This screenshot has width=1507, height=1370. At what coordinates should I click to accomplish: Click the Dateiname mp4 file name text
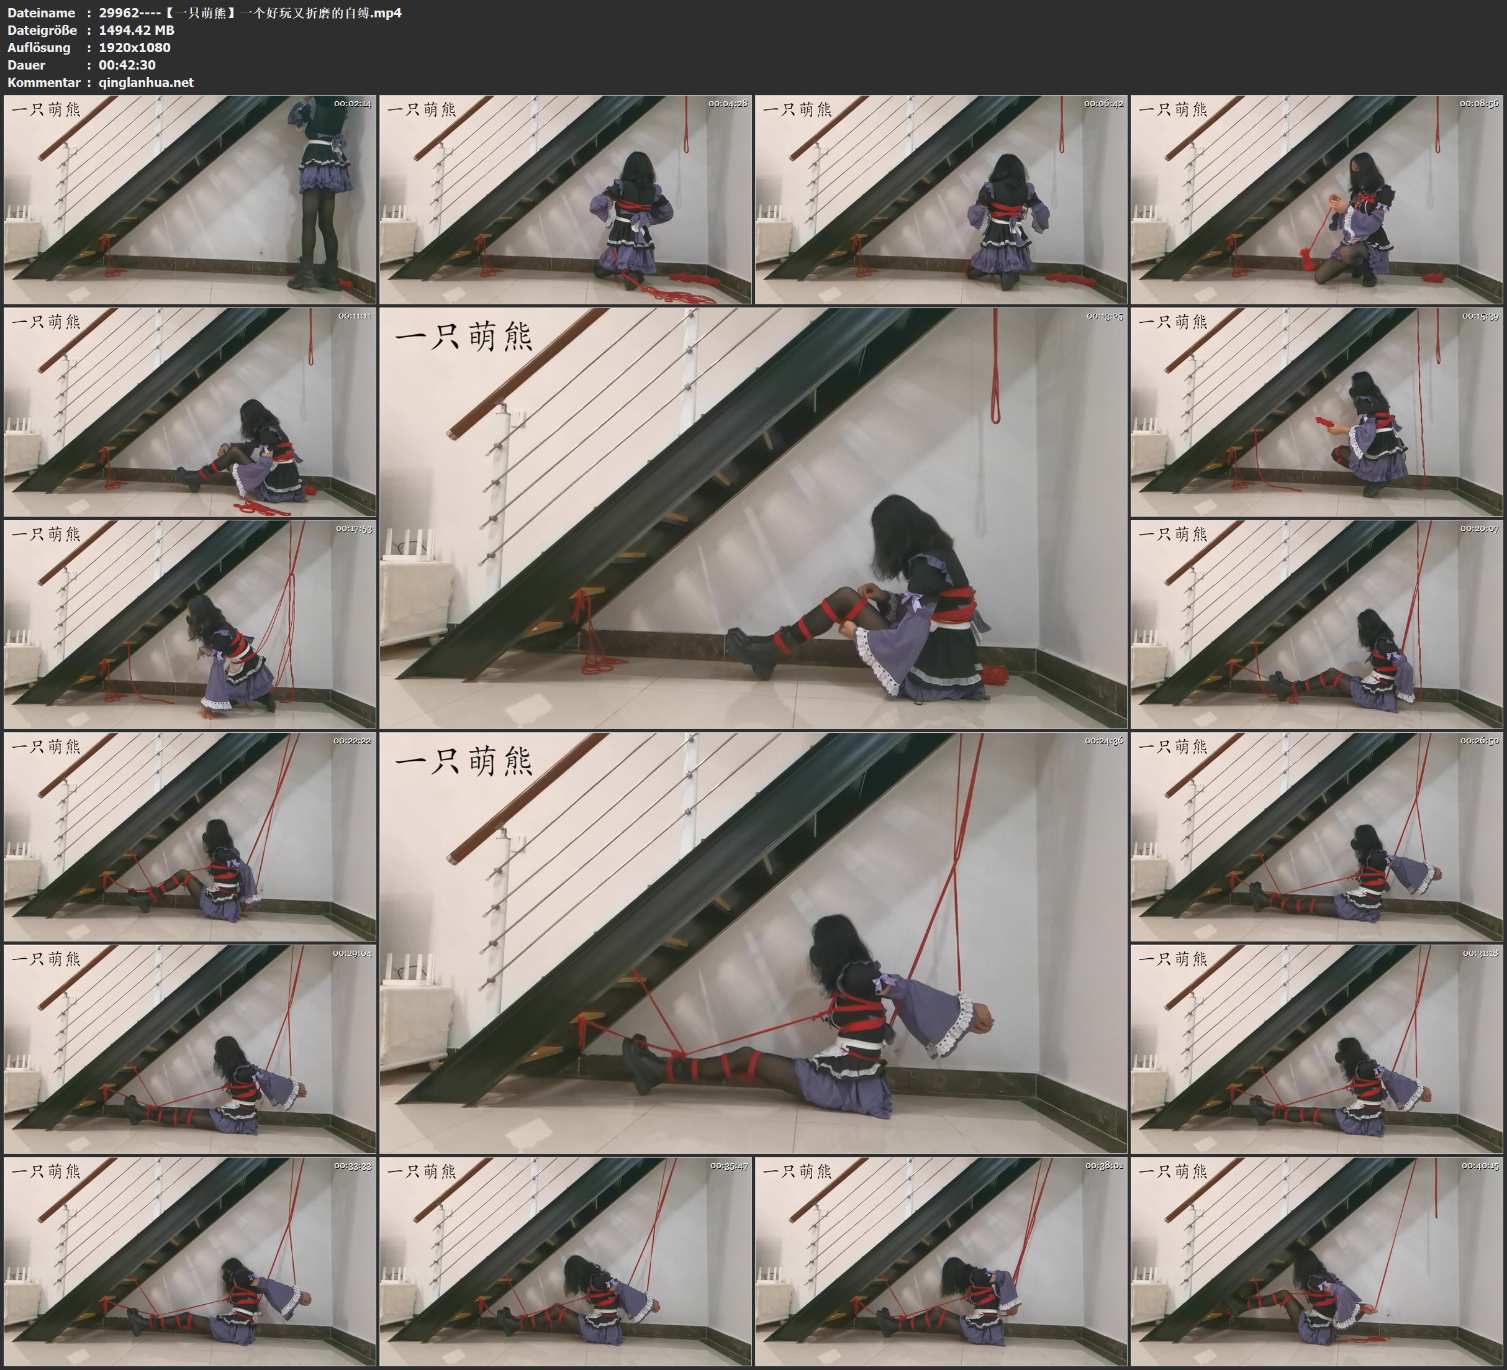pyautogui.click(x=250, y=12)
